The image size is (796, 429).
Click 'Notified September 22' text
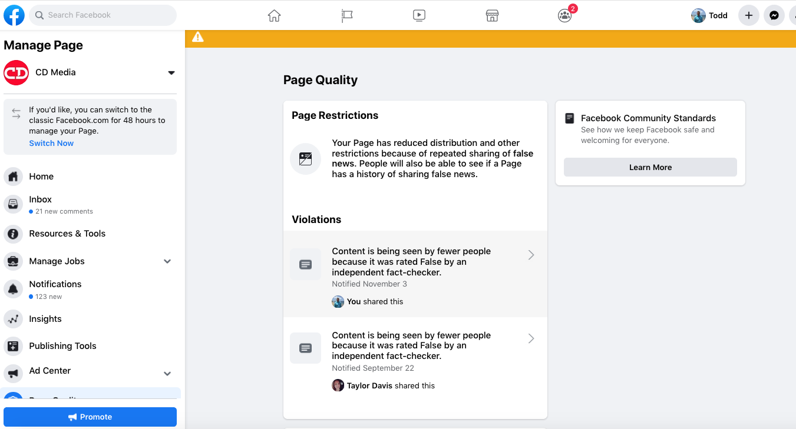(373, 368)
